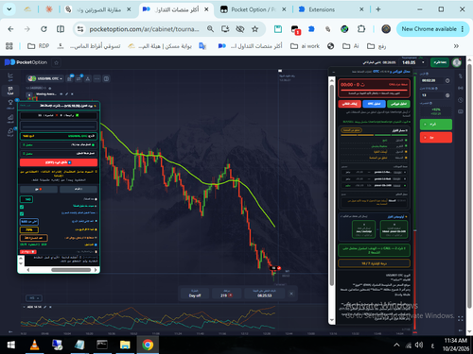Toggle the chart split layout icon
The width and height of the screenshot is (473, 354).
[106, 78]
